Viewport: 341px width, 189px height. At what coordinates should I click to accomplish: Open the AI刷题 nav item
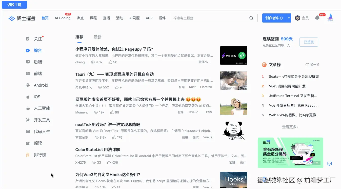coord(134,18)
